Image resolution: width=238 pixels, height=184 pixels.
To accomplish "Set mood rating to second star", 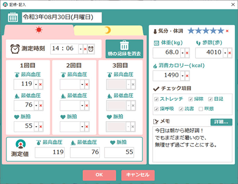I will click(x=198, y=31).
